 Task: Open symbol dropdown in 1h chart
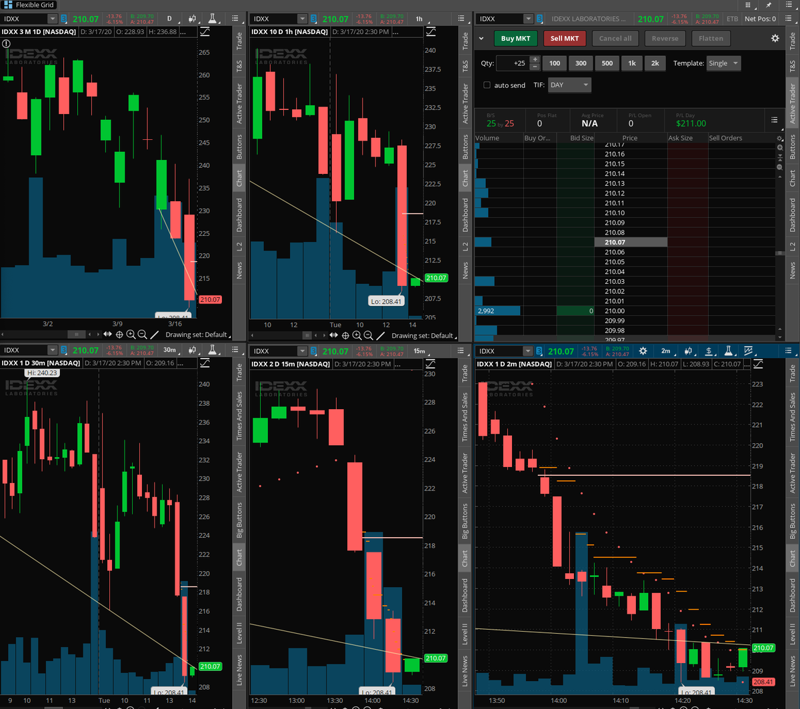point(302,19)
